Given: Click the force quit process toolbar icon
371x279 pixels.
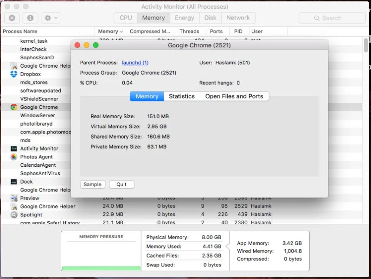Looking at the screenshot, I should (12, 18).
